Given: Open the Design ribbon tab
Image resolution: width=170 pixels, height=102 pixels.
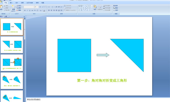Looking at the screenshot, I should click(17, 3).
